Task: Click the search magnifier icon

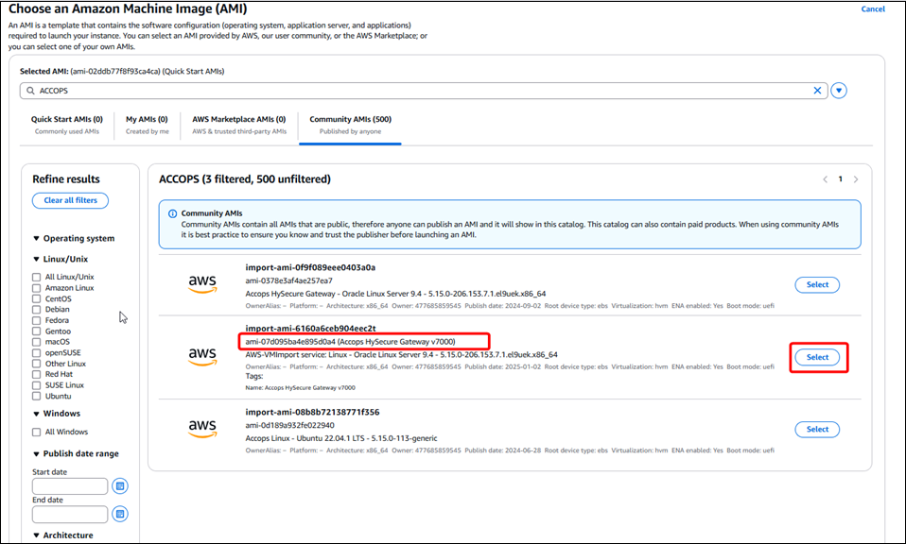Action: pos(30,91)
